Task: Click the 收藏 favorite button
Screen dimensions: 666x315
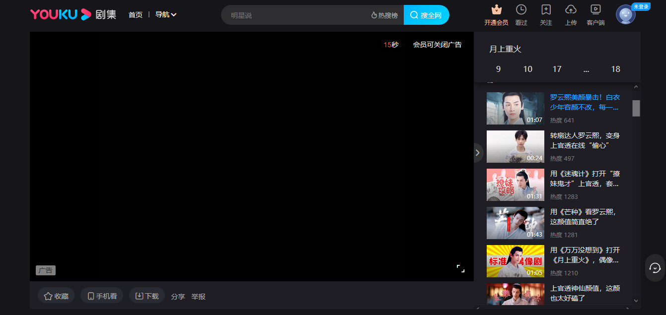Action: (56, 296)
